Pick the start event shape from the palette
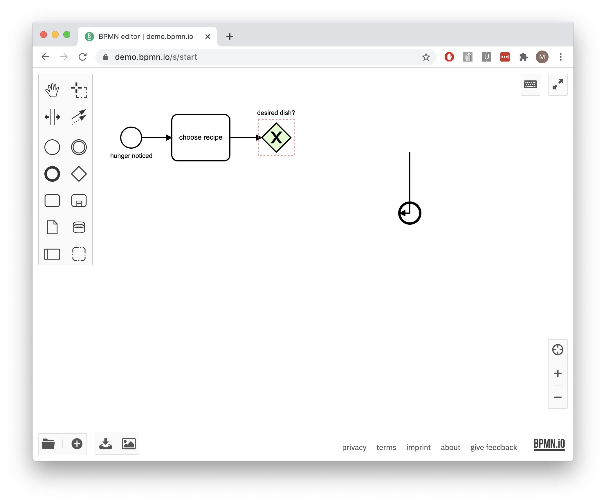The width and height of the screenshot is (606, 504). (x=52, y=147)
